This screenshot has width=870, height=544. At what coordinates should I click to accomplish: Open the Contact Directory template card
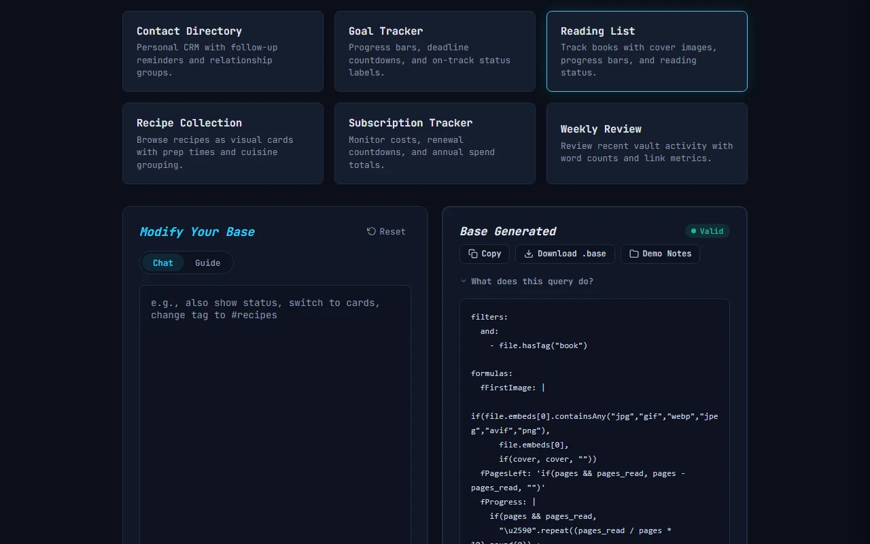(222, 51)
